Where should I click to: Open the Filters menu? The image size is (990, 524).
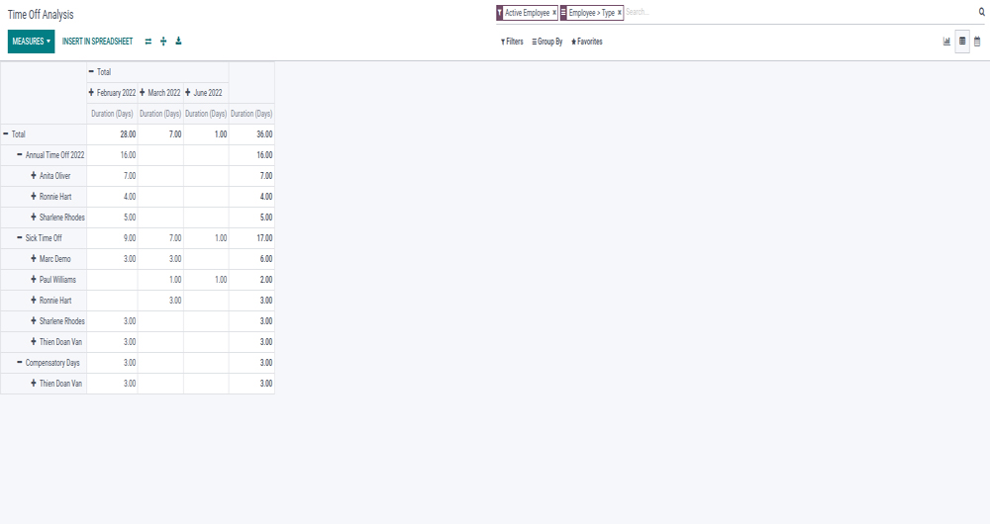pyautogui.click(x=512, y=42)
